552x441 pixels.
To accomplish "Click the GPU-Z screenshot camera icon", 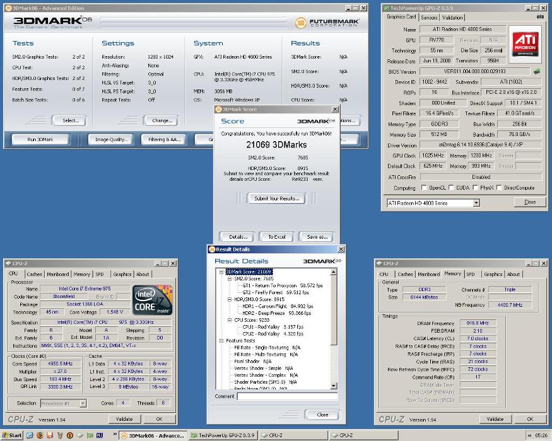I will pyautogui.click(x=540, y=17).
